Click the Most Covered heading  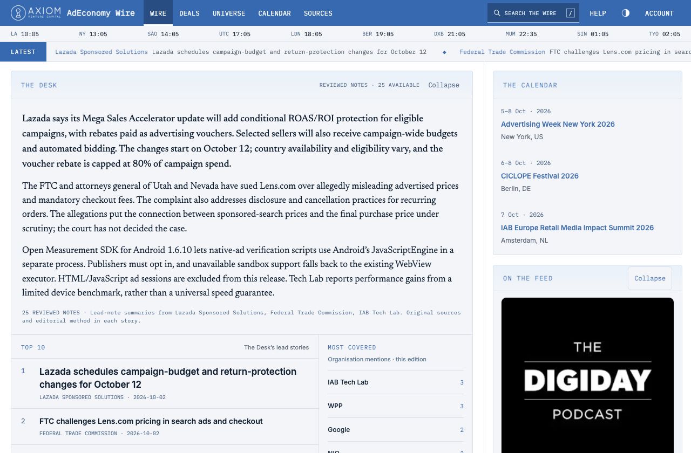click(x=352, y=347)
